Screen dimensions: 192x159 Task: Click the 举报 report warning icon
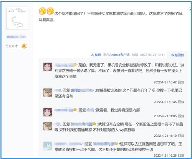click(93, 55)
